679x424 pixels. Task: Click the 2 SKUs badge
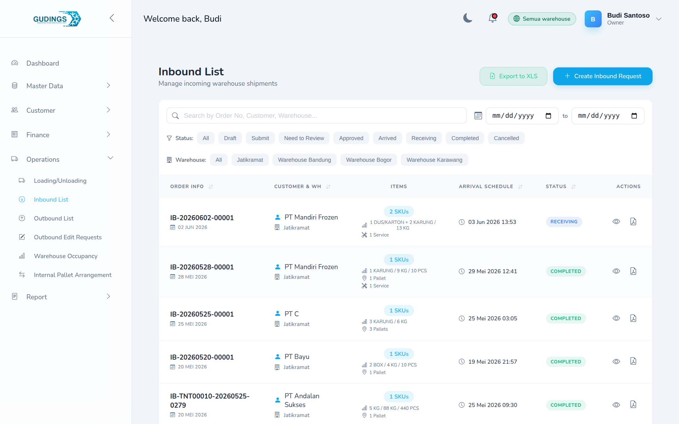tap(399, 212)
